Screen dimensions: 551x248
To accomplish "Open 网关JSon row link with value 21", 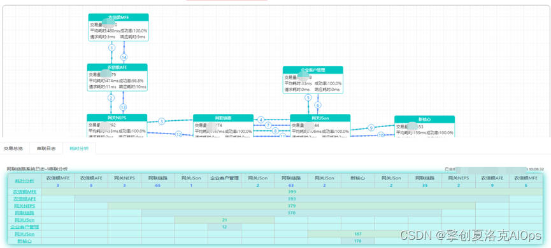I will [25, 220].
